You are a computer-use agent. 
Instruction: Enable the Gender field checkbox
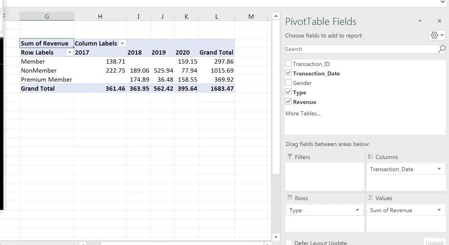[x=288, y=83]
